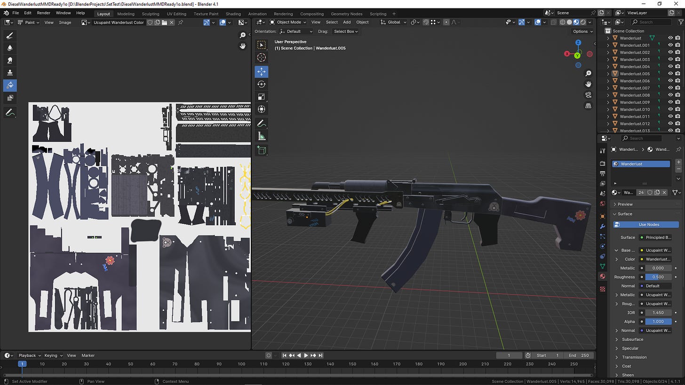Pick the Measure tool in viewport toolbar
This screenshot has height=385, width=685.
click(262, 136)
